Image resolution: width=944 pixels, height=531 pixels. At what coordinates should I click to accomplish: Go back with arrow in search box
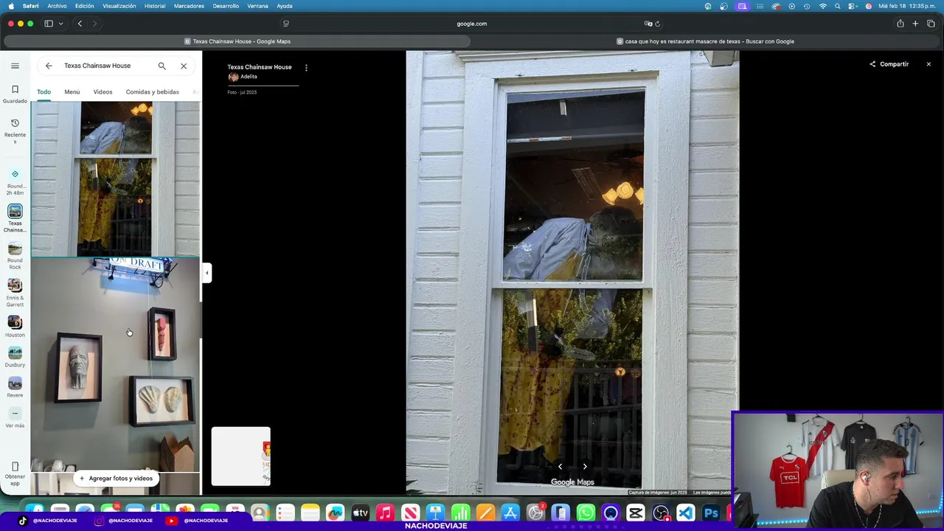click(49, 66)
